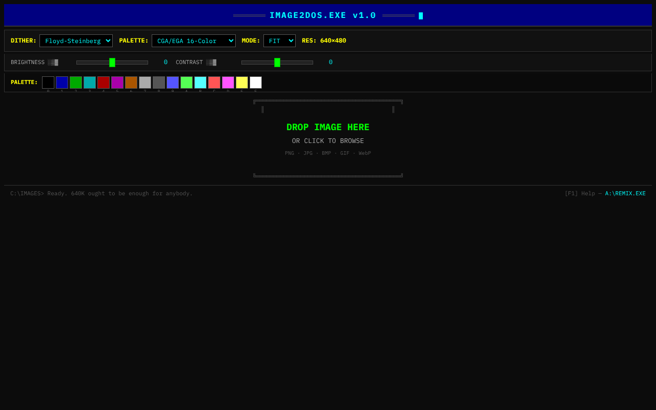Click the Contrast slider handle

[277, 63]
